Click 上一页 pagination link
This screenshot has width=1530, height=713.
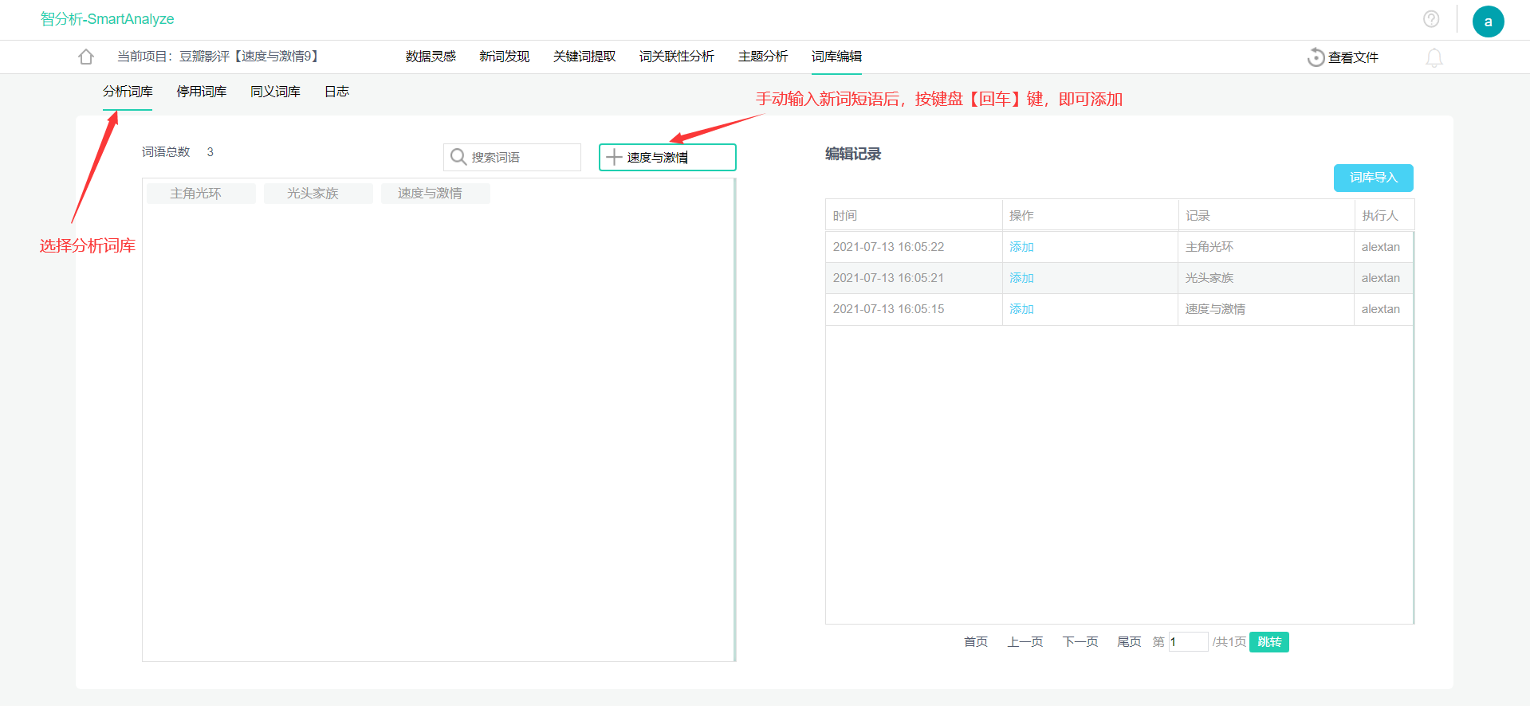[x=1025, y=642]
